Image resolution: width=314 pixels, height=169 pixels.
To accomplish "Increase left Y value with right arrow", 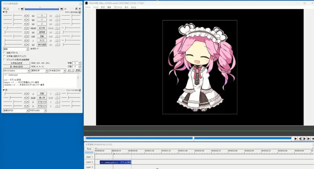I will [28, 20].
